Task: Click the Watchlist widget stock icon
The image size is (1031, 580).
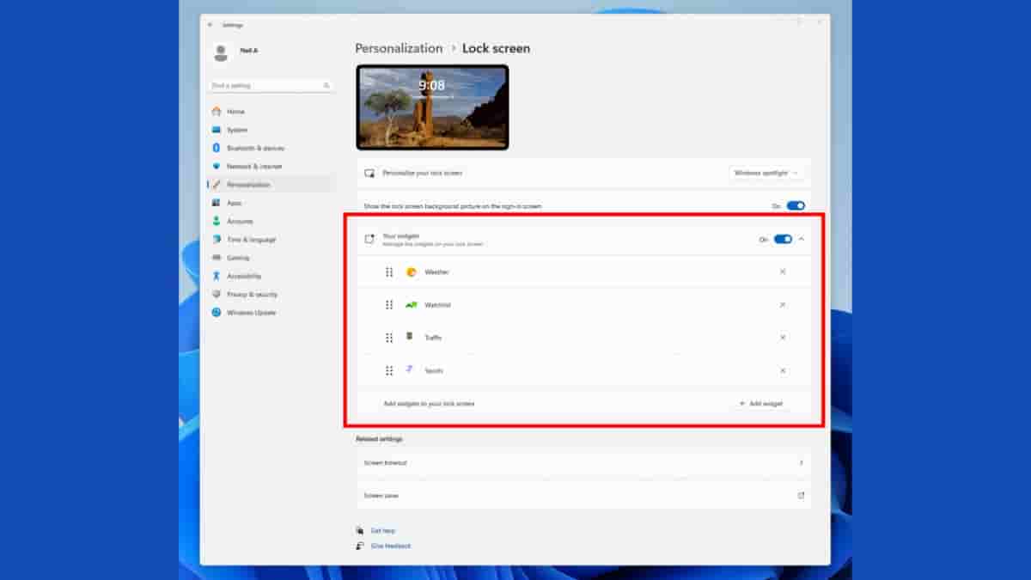Action: [411, 305]
